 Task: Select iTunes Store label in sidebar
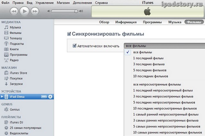(x=19, y=73)
